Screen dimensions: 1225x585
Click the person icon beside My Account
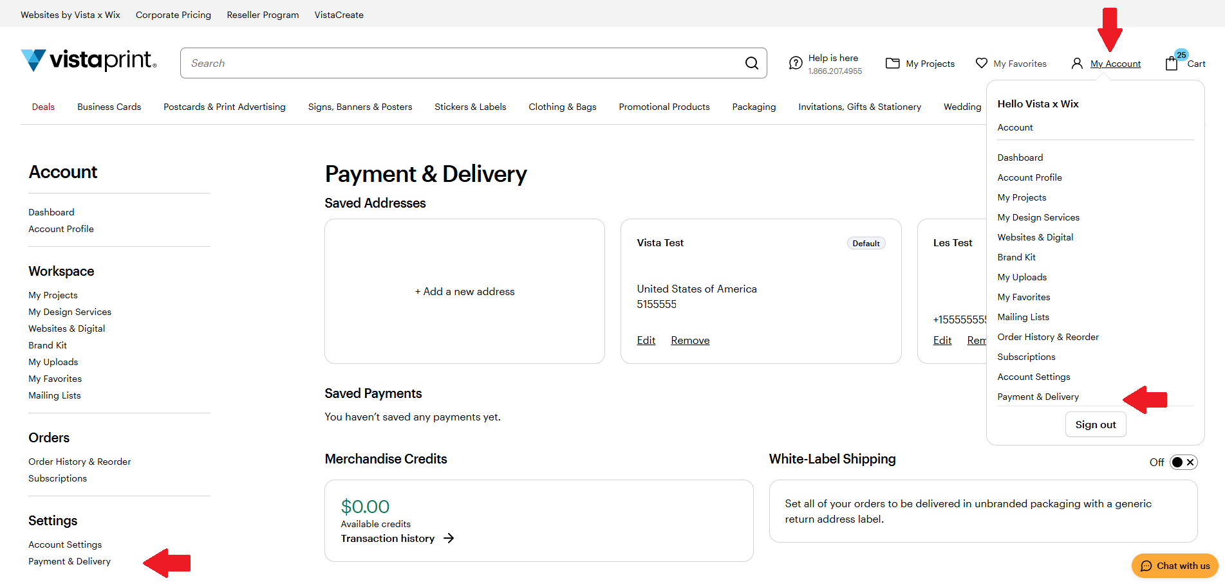(x=1077, y=63)
